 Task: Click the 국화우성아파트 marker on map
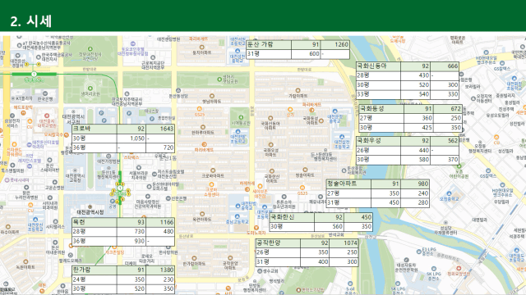270,145
